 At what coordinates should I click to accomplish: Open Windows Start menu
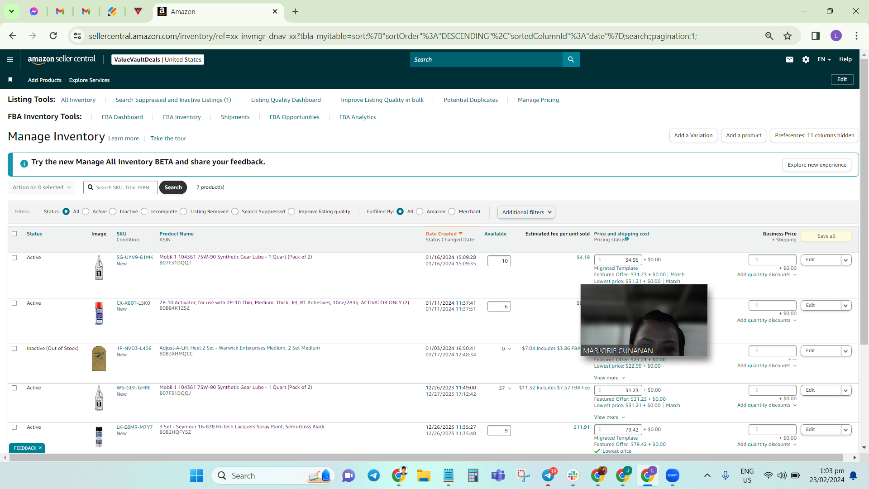[x=196, y=475]
